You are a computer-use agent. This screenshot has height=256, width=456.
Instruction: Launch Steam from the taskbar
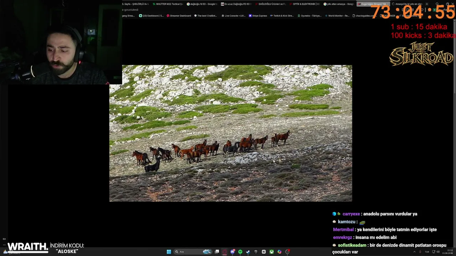(248, 252)
